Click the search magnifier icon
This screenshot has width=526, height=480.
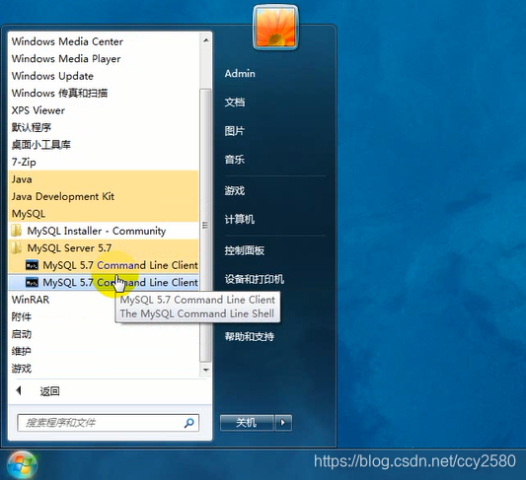pos(189,423)
